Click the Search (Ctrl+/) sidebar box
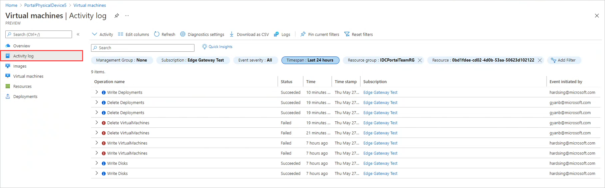This screenshot has width=605, height=188. click(x=39, y=34)
